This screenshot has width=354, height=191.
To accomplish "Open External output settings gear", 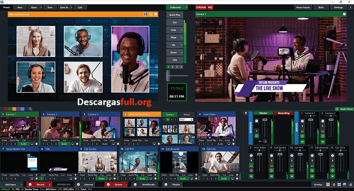I will click(78, 184).
